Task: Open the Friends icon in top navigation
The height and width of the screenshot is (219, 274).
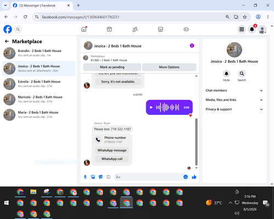Action: tap(135, 29)
